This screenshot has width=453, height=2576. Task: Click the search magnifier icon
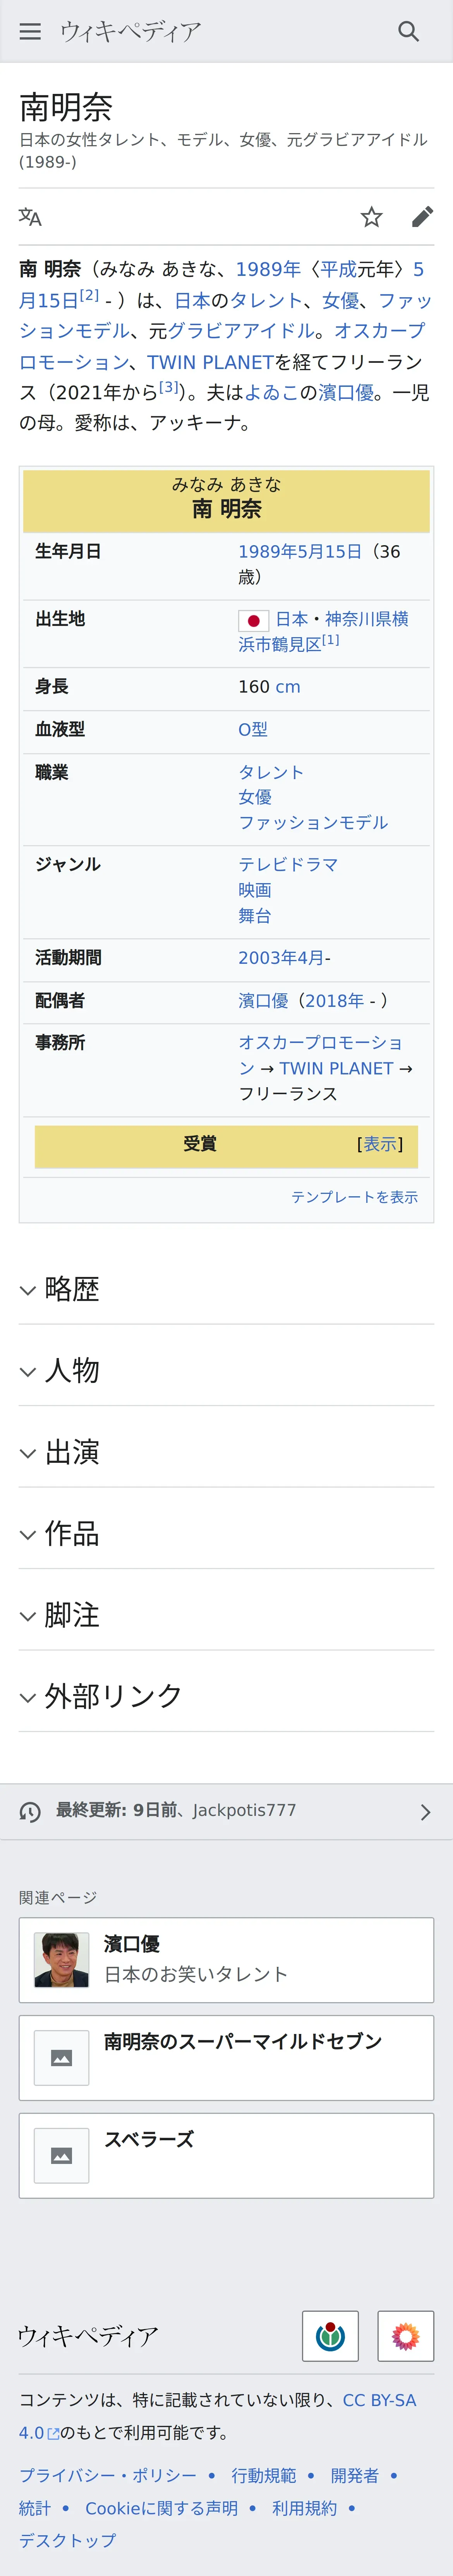tap(408, 31)
